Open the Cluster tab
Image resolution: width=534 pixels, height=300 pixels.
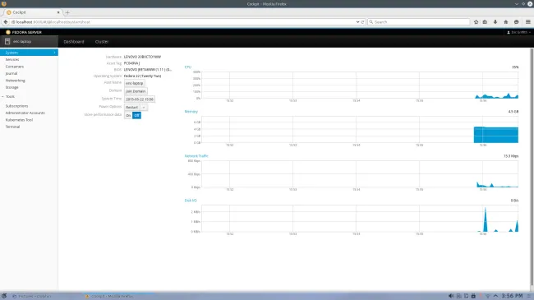point(102,42)
